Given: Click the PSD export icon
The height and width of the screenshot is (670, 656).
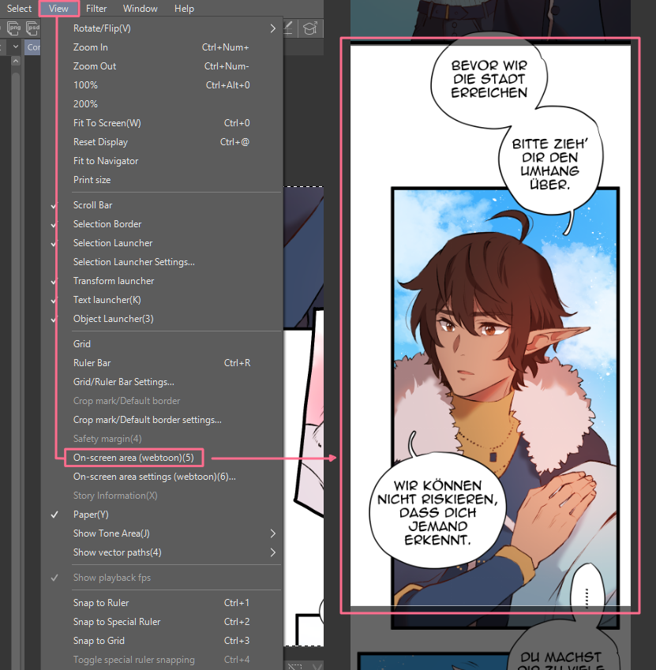Looking at the screenshot, I should point(32,28).
